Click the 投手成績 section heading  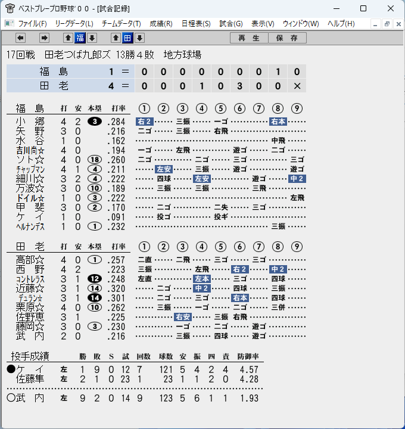coord(30,356)
